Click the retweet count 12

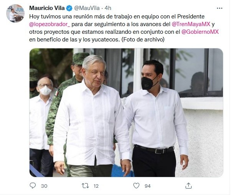tap(96, 186)
